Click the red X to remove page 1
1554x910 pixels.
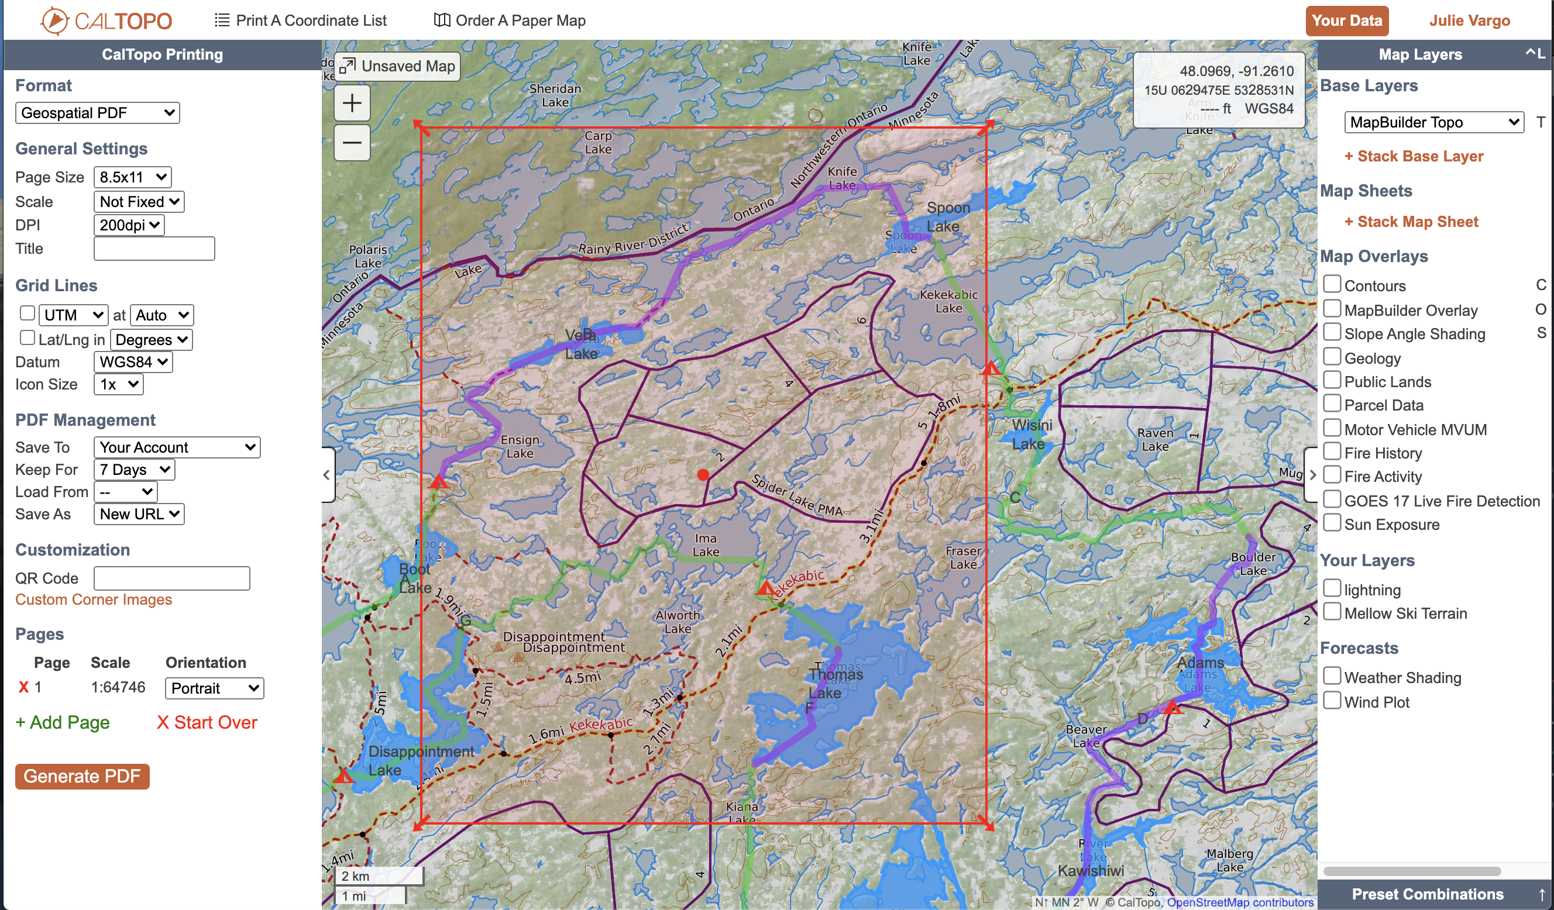click(23, 687)
